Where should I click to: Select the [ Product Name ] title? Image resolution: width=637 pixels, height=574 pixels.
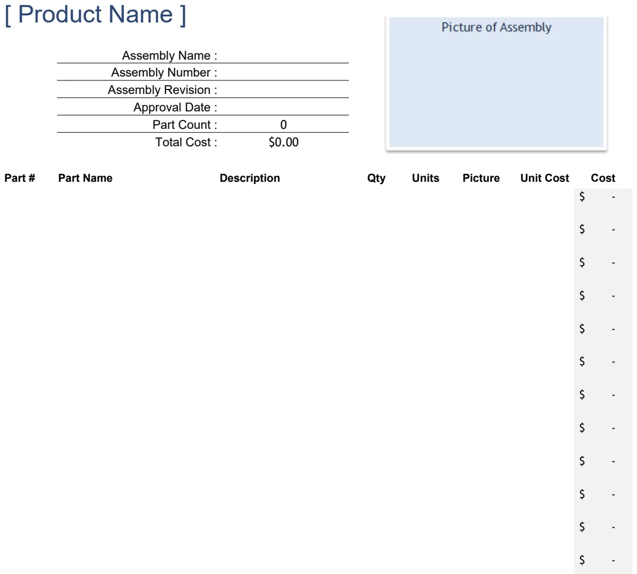click(95, 14)
